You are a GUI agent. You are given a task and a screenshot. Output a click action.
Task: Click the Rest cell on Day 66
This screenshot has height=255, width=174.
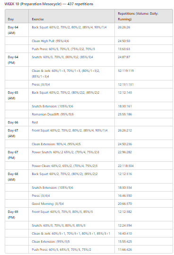(72, 122)
